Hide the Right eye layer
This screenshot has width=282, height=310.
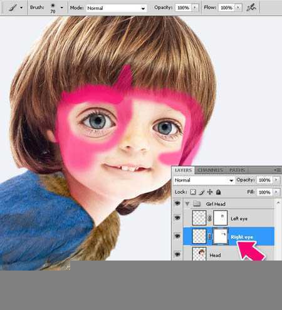pos(177,236)
